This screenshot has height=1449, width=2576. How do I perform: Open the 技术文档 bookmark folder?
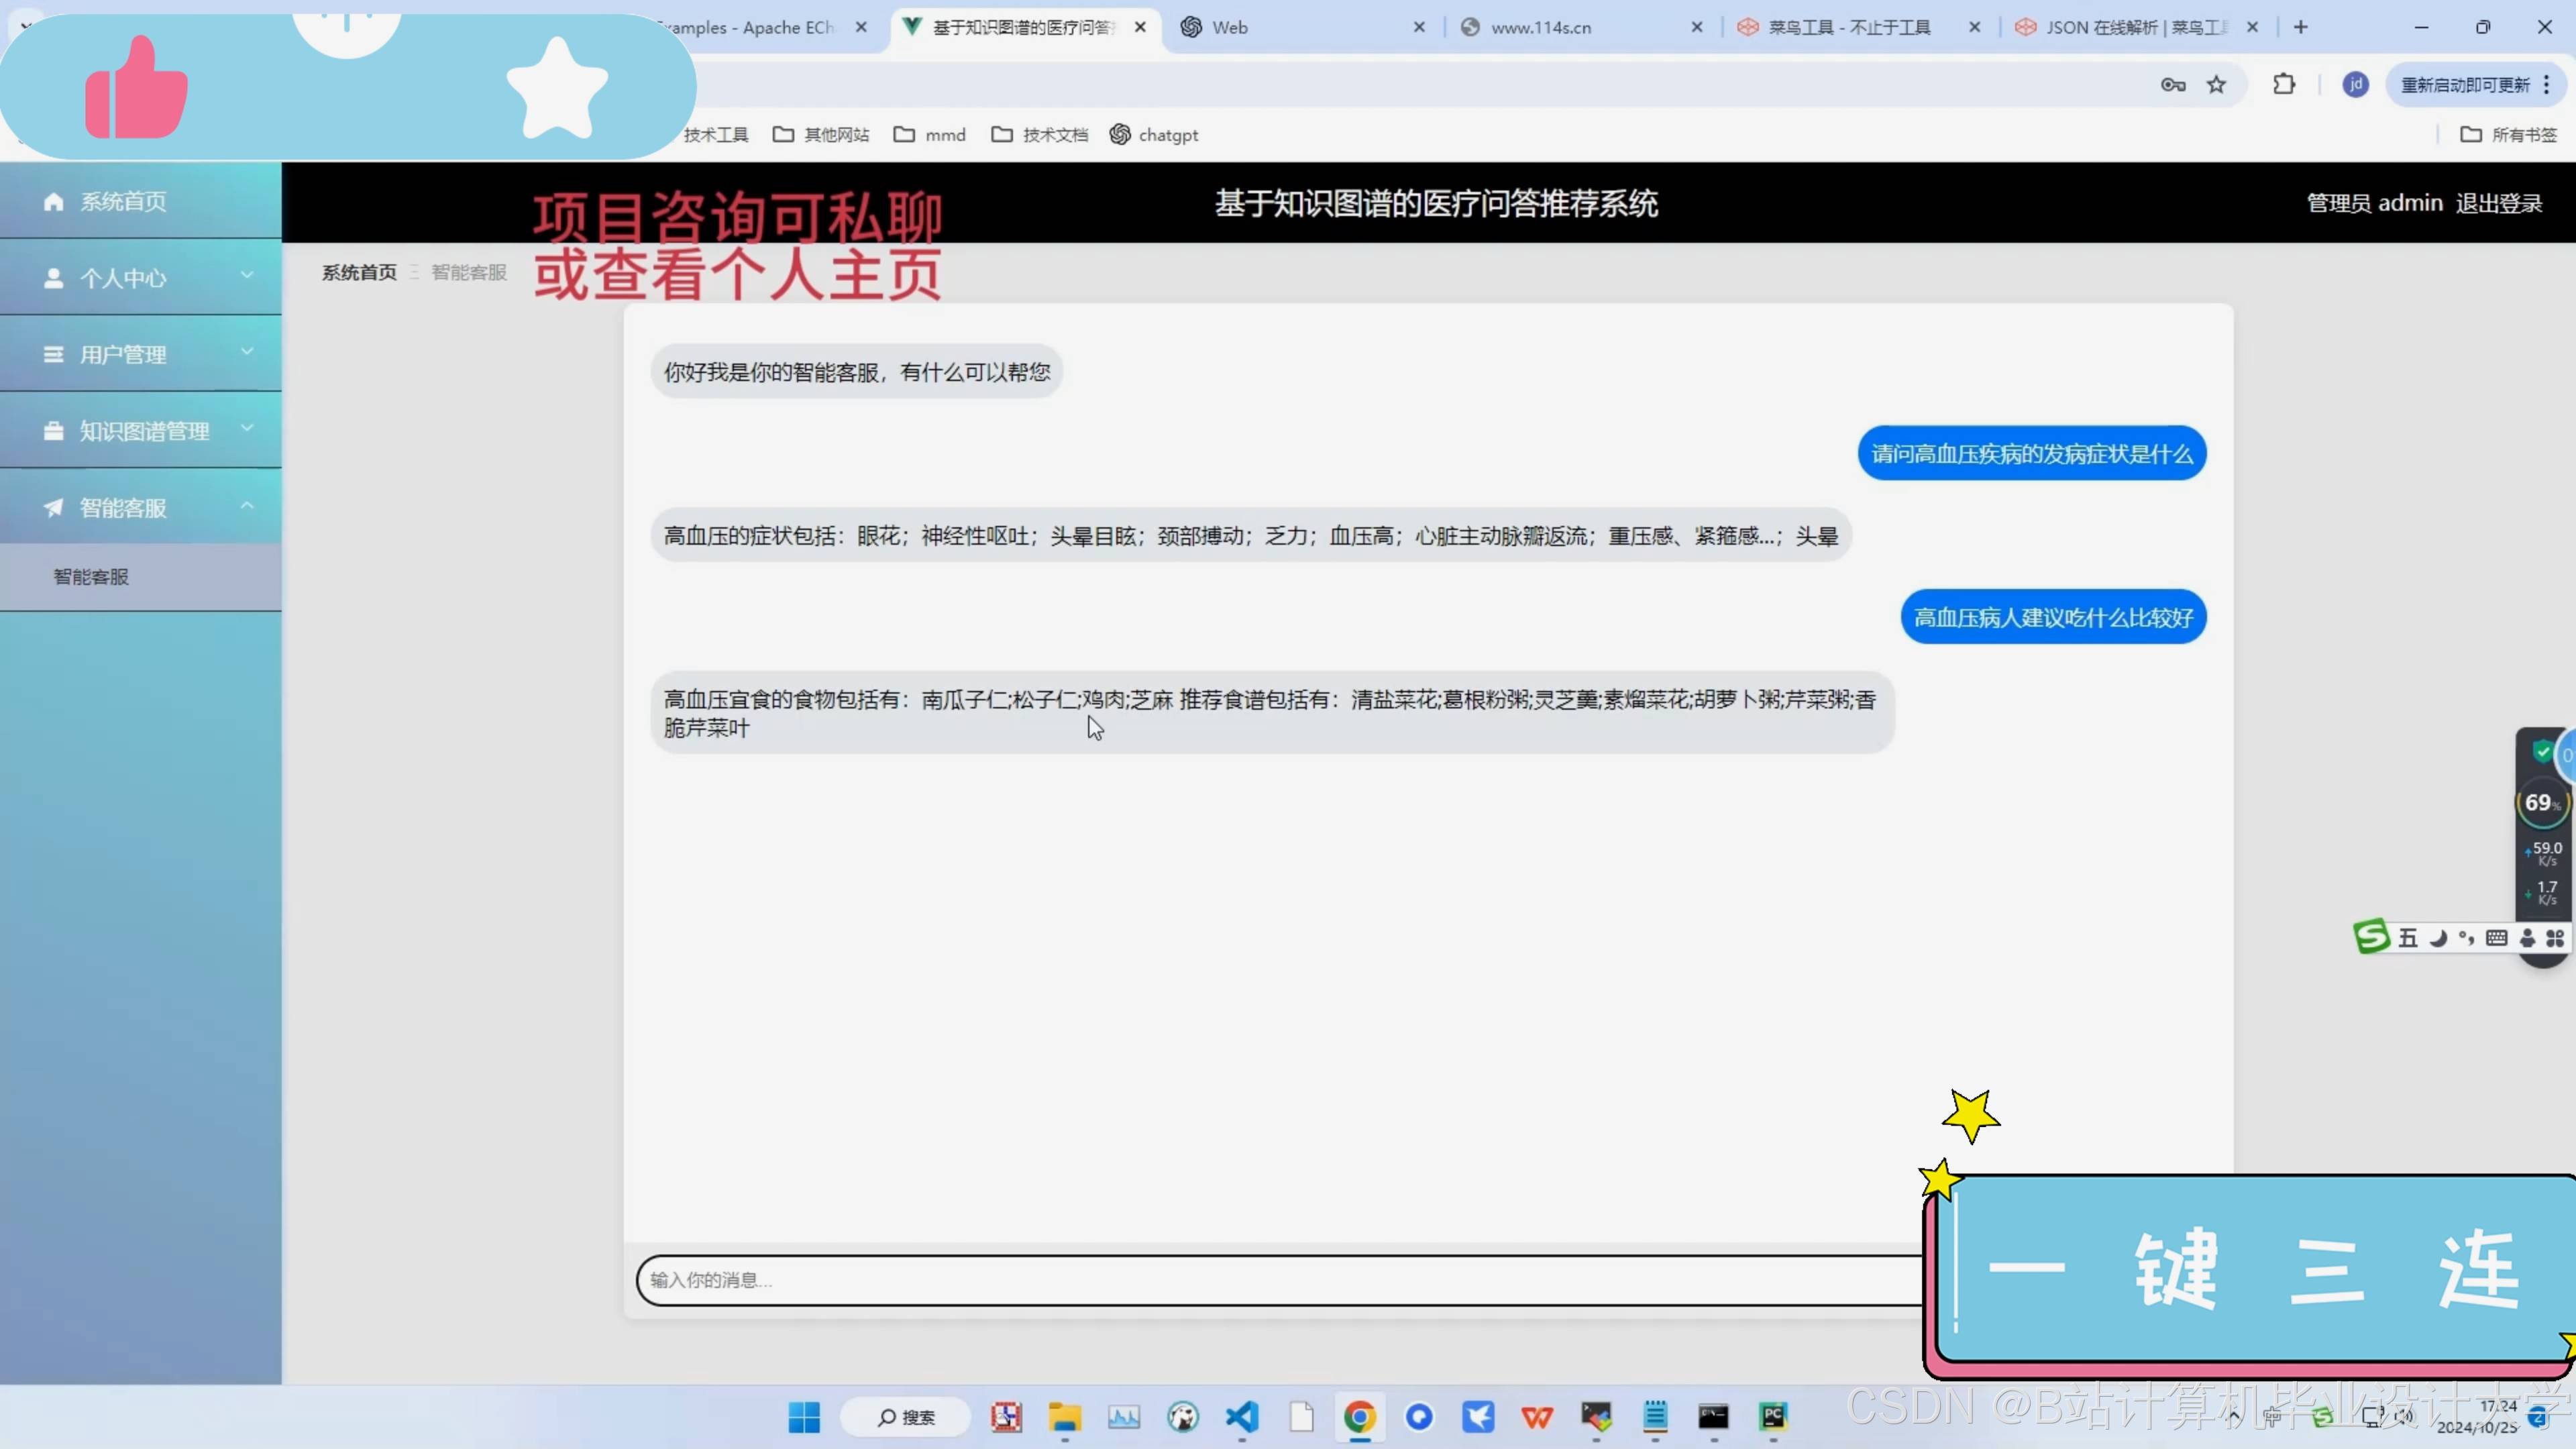tap(1039, 135)
